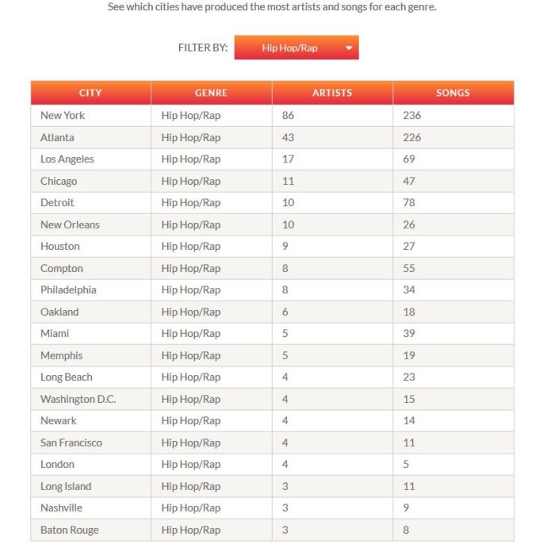
Task: Select Detroit's songs count 78
Action: coord(409,203)
